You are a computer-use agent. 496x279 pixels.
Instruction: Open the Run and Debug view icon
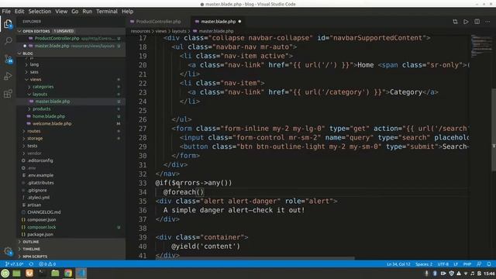click(x=9, y=76)
